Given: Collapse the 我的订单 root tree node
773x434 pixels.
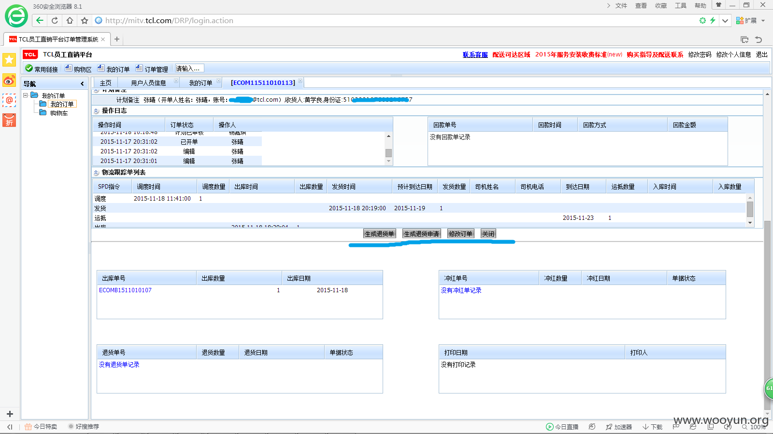Looking at the screenshot, I should point(26,95).
